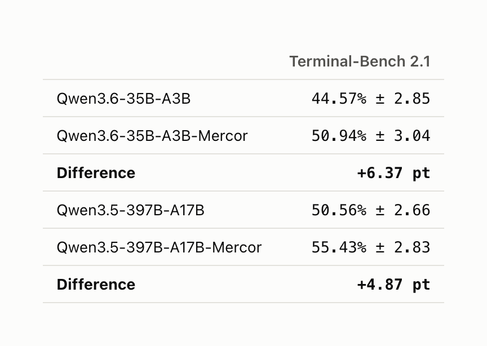487x346 pixels.
Task: Select the +4.87 pt difference value
Action: [394, 285]
